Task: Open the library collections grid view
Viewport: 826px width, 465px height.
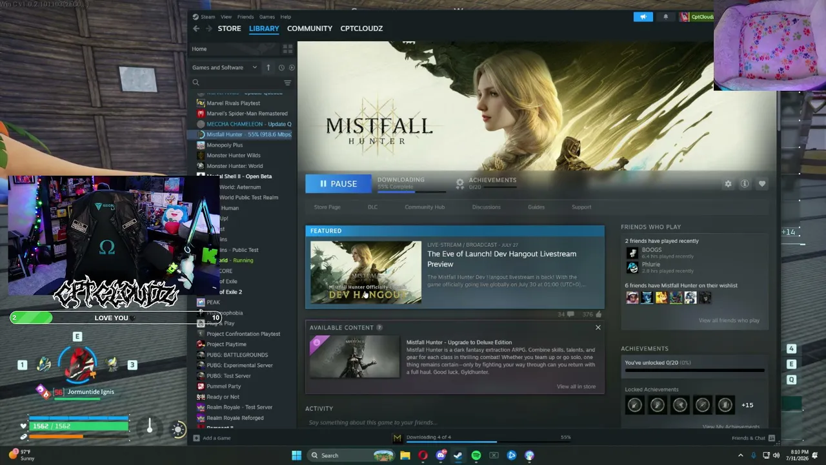Action: [288, 49]
